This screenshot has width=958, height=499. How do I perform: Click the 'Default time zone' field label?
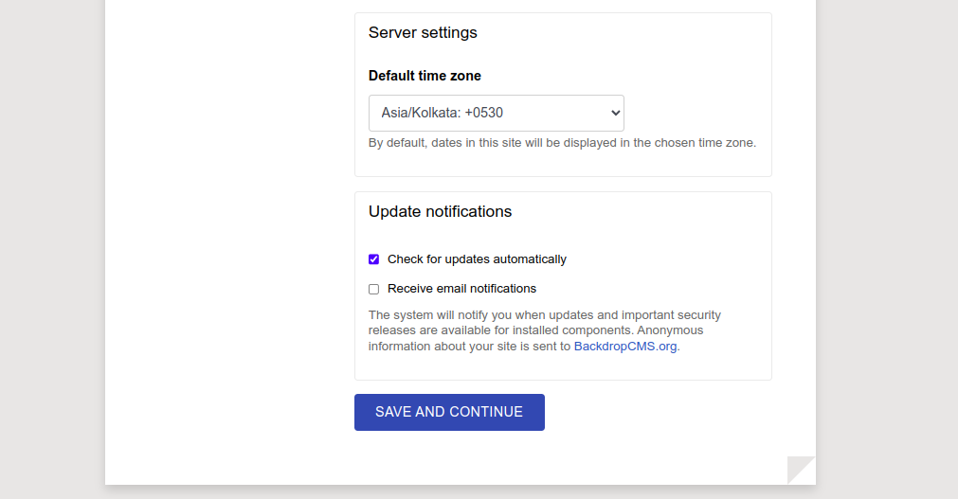tap(425, 76)
